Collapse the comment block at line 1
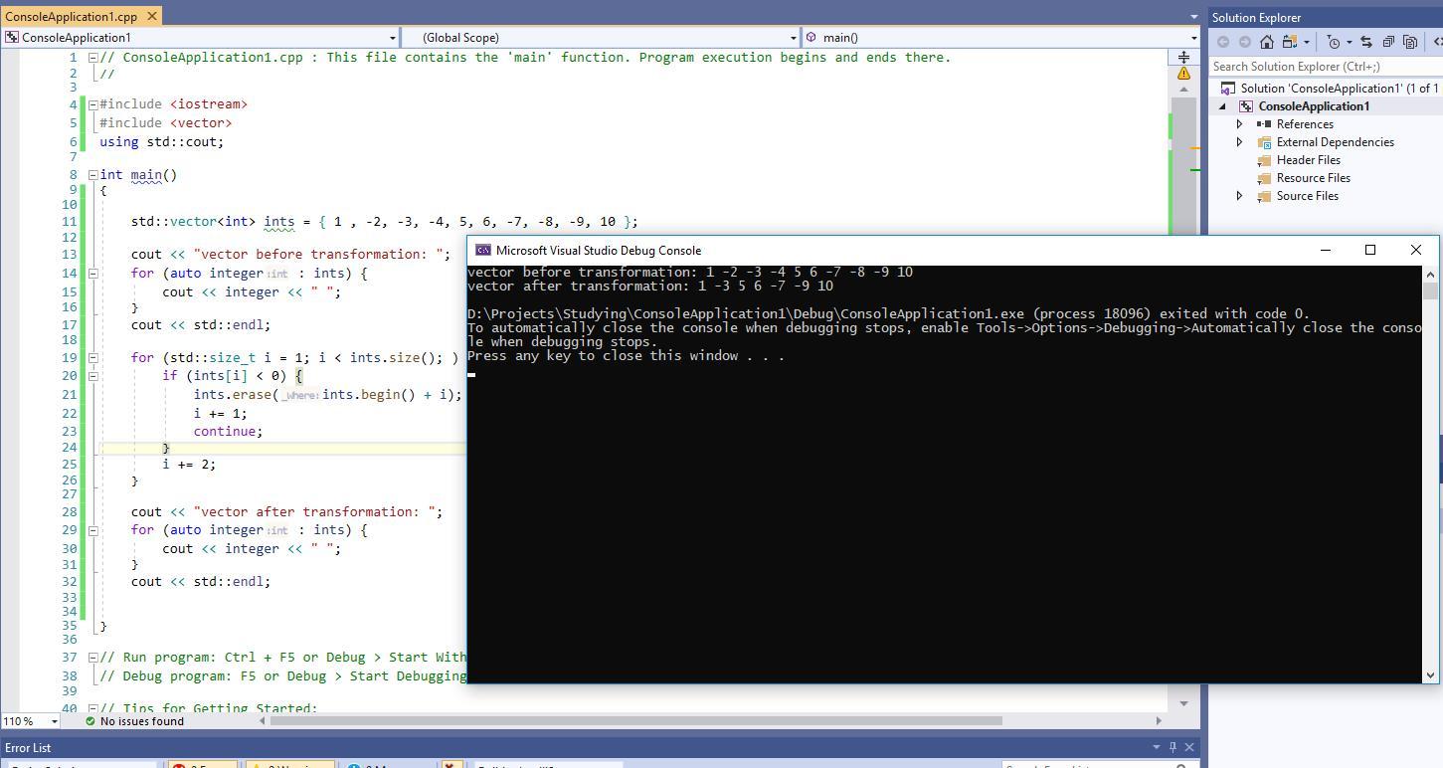This screenshot has width=1443, height=768. [92, 58]
